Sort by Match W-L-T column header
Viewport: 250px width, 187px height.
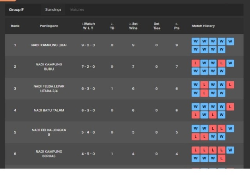point(89,26)
